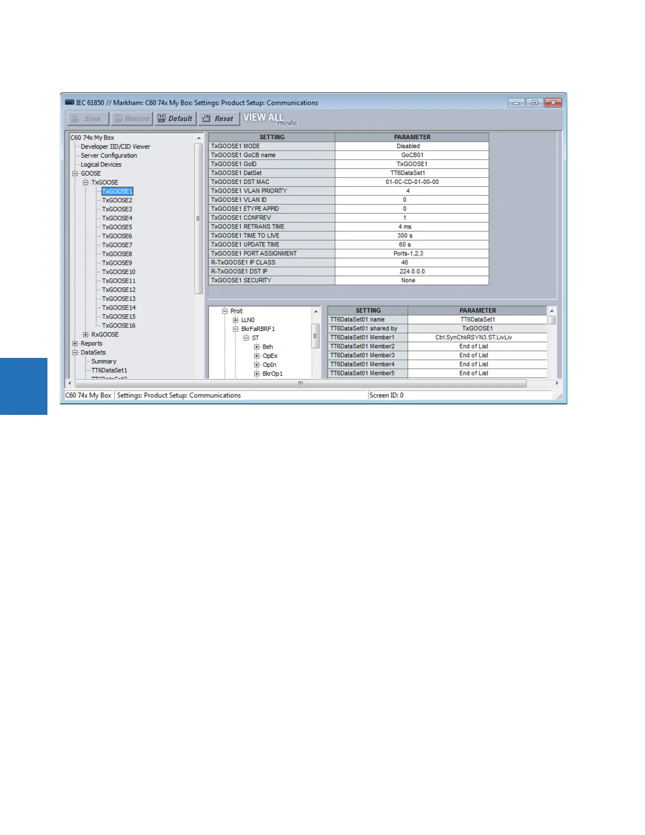Viewport: 645px width, 835px height.
Task: Click the member tree scroll up arrow
Action: (x=316, y=312)
